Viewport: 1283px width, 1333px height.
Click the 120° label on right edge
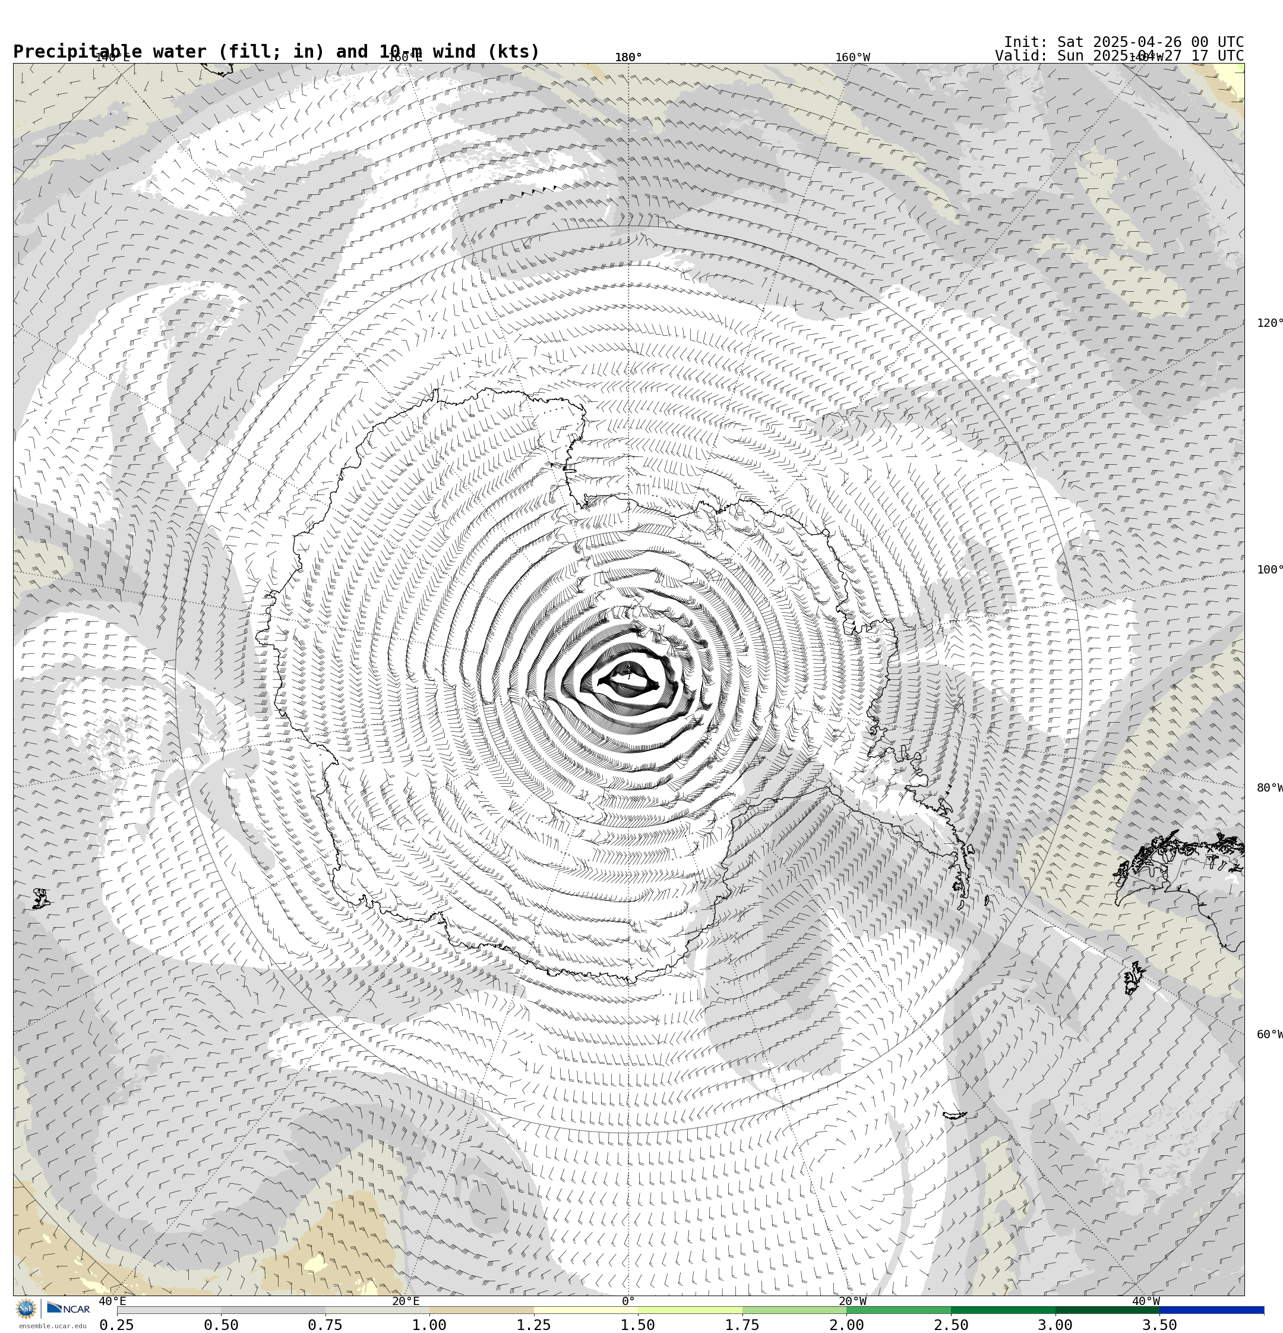click(x=1269, y=322)
